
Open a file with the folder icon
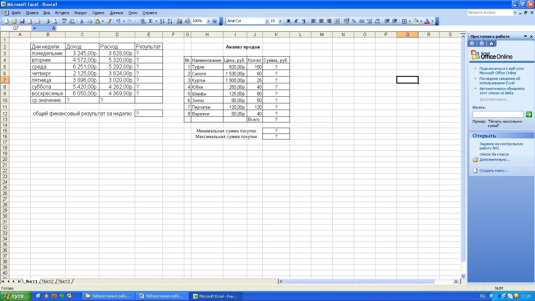(x=14, y=21)
